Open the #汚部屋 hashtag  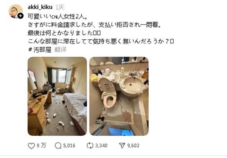(x=40, y=50)
